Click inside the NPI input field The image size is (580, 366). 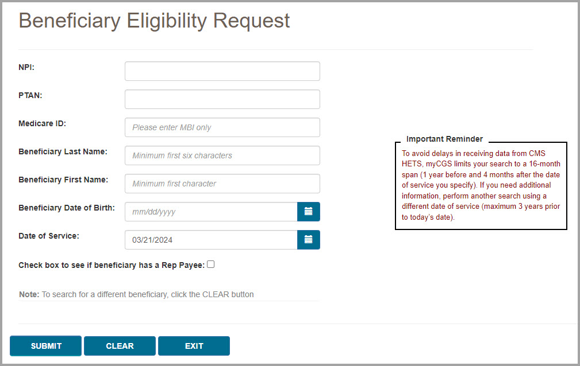(222, 71)
